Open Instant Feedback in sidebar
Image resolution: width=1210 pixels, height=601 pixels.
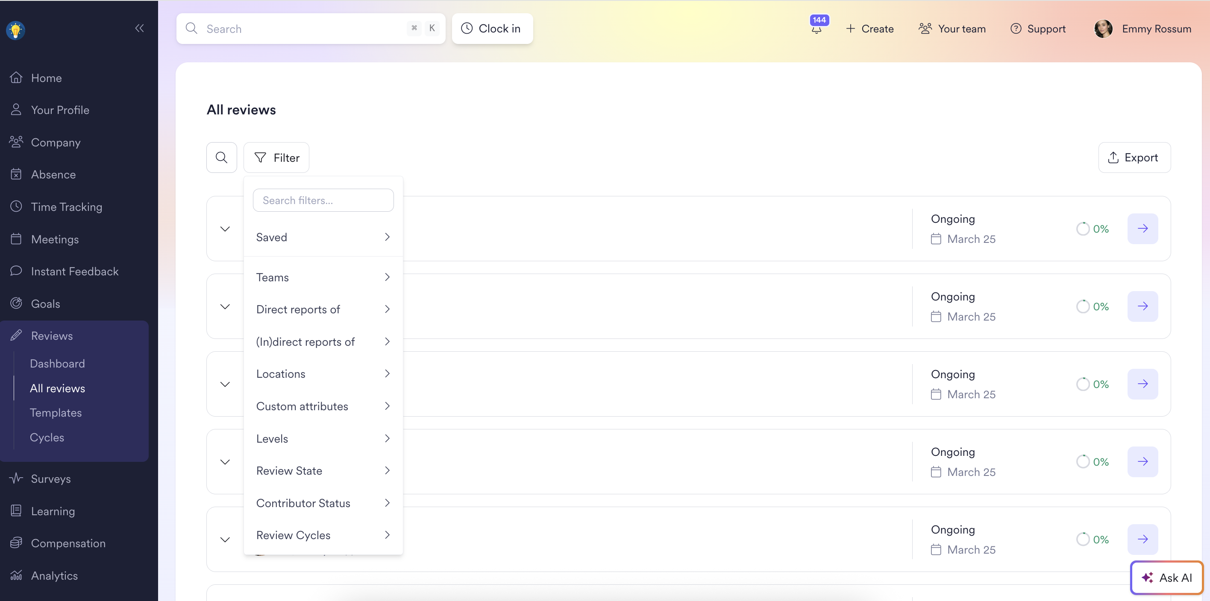point(74,271)
